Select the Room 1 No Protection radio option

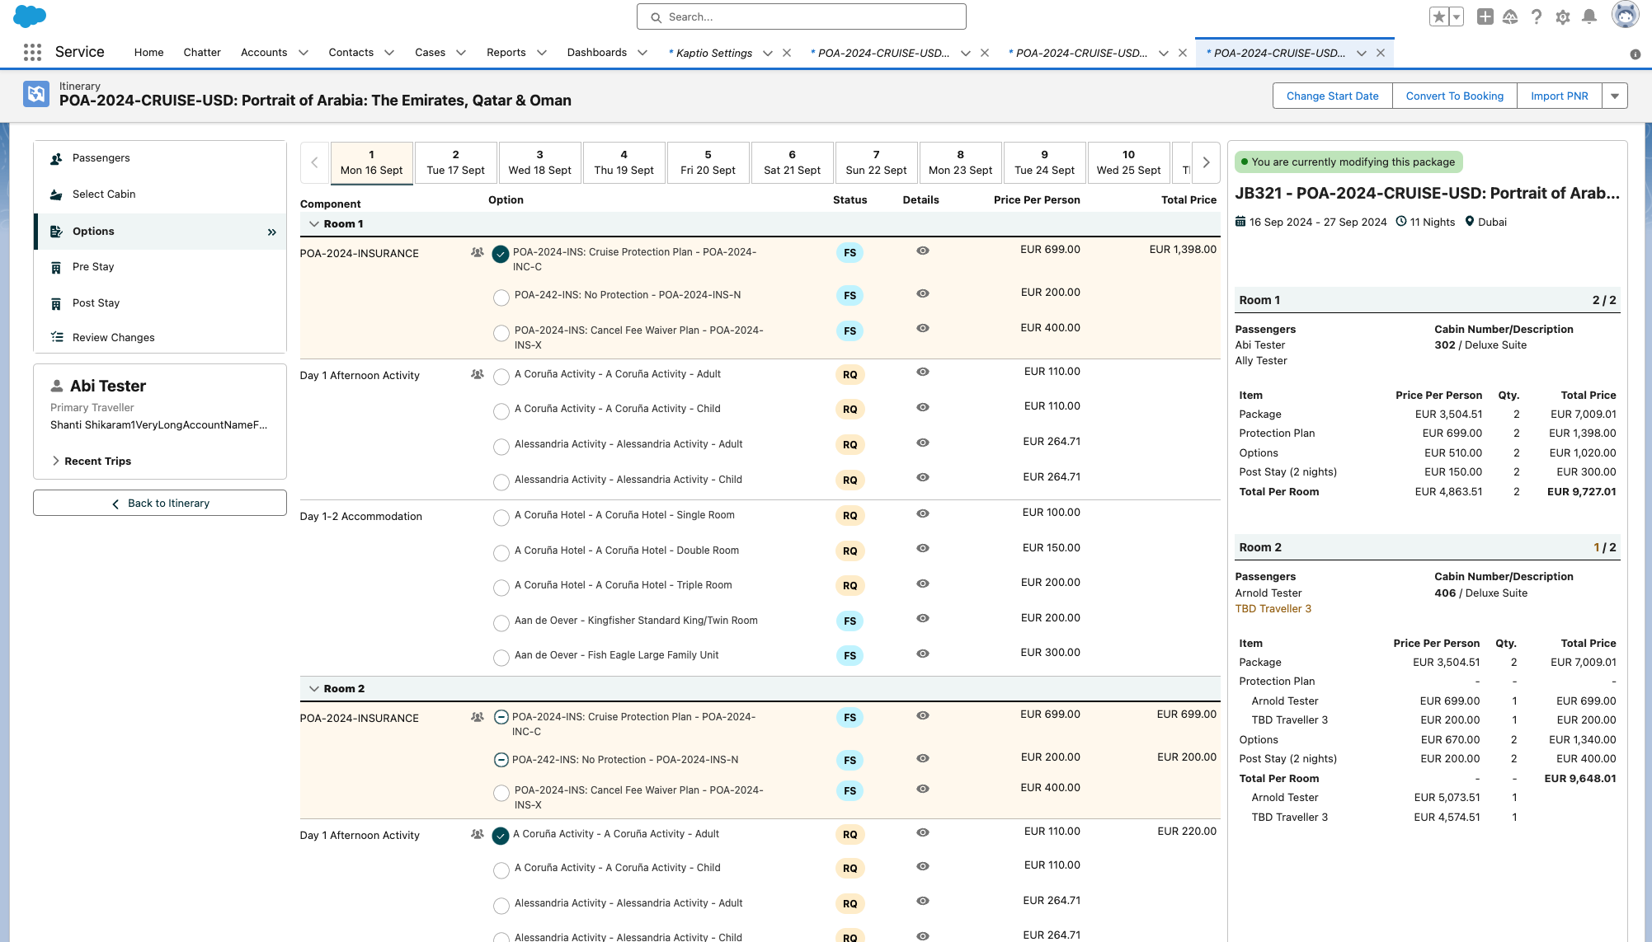[501, 297]
